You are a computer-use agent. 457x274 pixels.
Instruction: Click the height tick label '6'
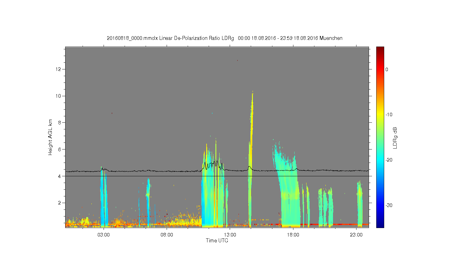(60, 149)
